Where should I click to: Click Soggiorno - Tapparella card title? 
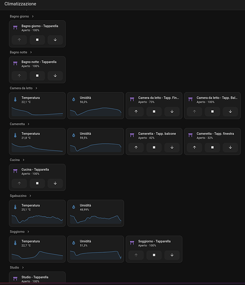coord(154,241)
